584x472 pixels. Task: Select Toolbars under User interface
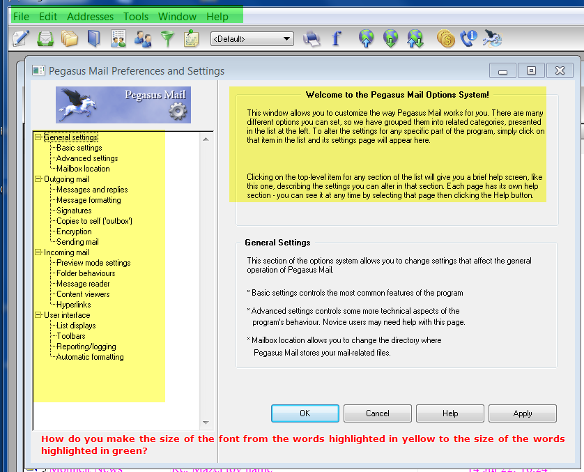[x=71, y=336]
